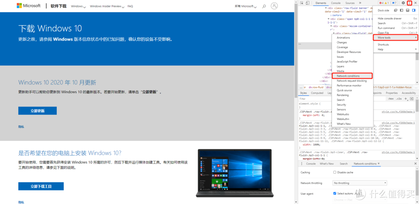Expand the Windows Insider Preview dropdown

[107, 6]
